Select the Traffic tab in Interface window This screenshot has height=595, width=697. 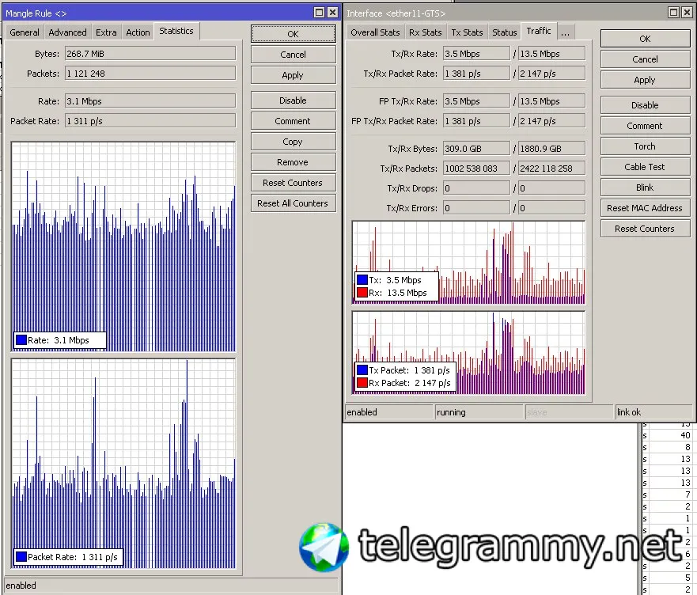click(x=539, y=31)
